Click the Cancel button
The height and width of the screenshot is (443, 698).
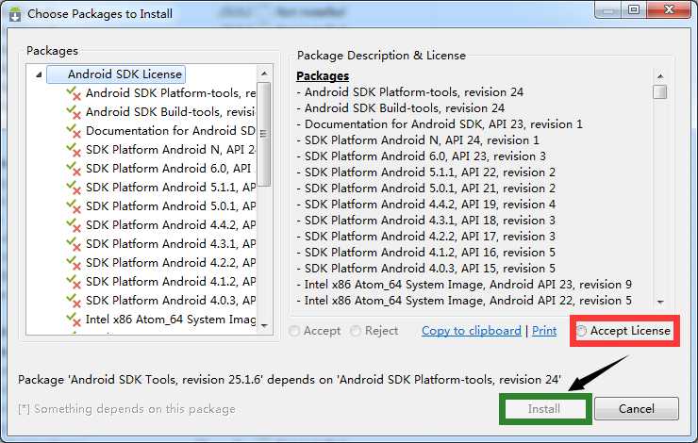637,409
